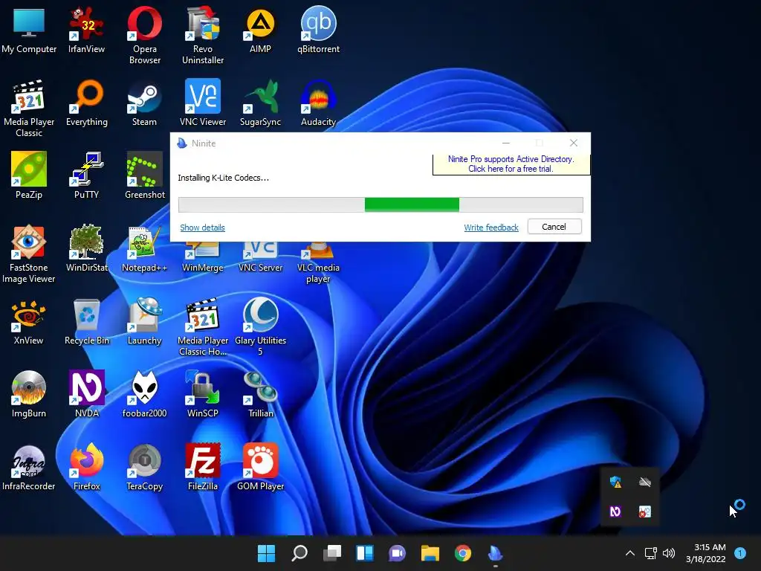Screen dimensions: 761x571
Task: Open NVDA icon in tray overflow
Action: pos(615,512)
